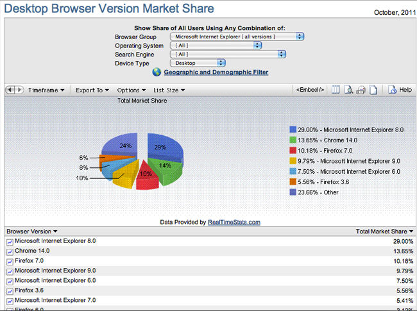Open the Browser Group dropdown
The image size is (417, 311).
237,37
